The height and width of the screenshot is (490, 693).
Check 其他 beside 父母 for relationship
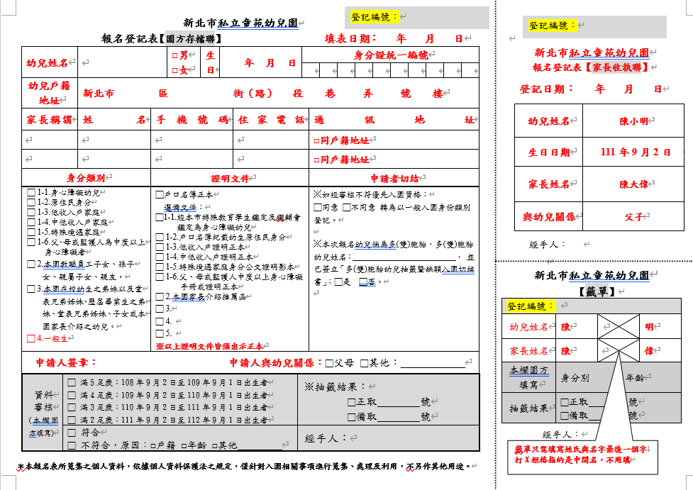tap(364, 363)
